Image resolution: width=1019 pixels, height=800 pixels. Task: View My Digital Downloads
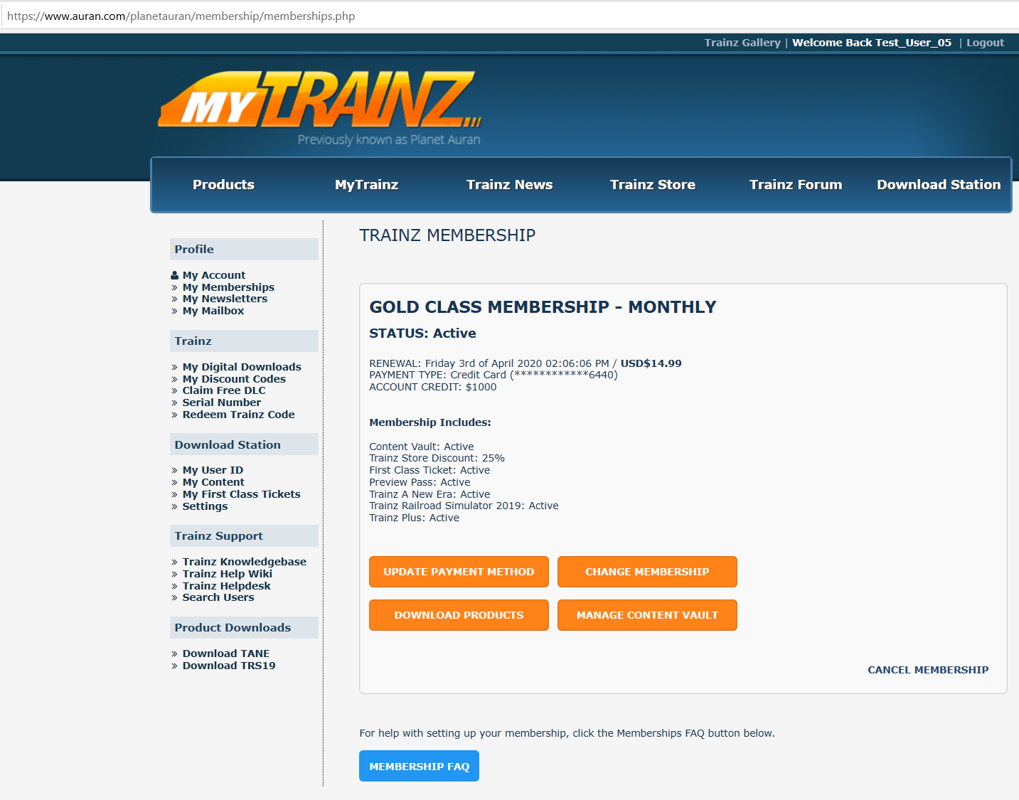242,367
